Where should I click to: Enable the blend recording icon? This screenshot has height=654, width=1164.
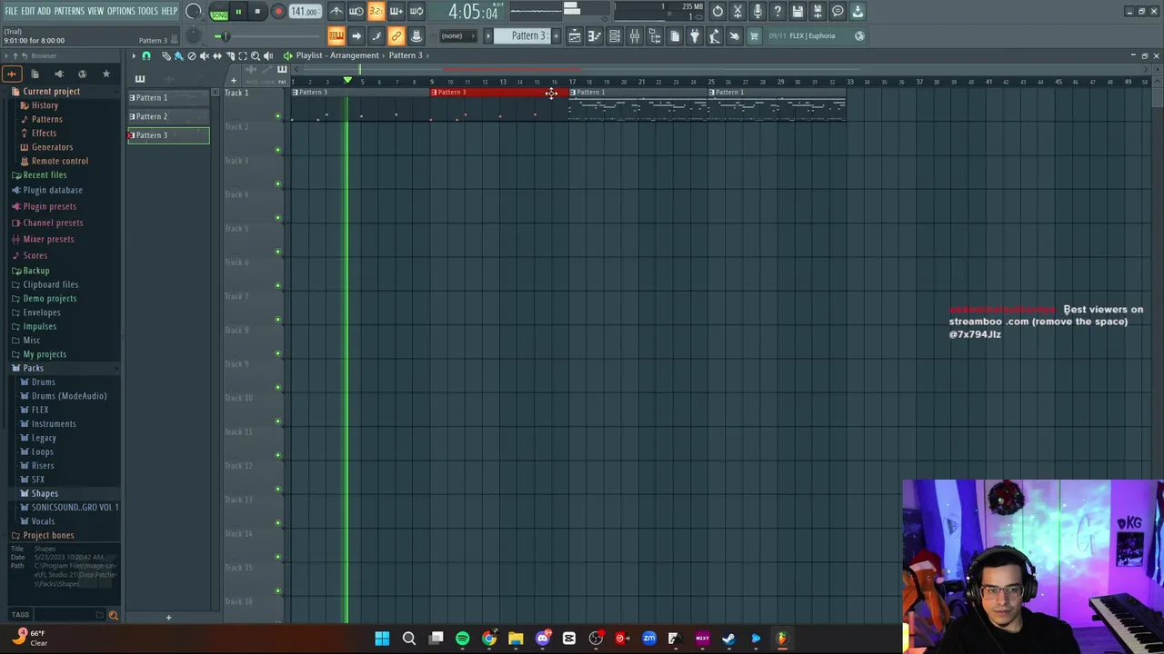tap(396, 12)
